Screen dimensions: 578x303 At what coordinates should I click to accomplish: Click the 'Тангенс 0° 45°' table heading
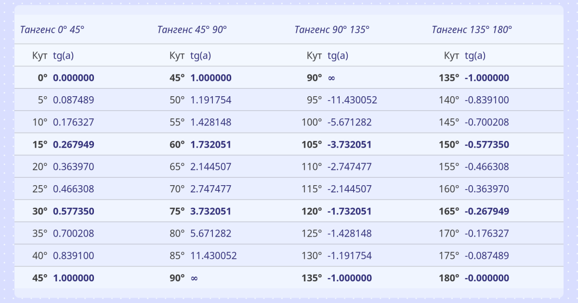tap(52, 29)
